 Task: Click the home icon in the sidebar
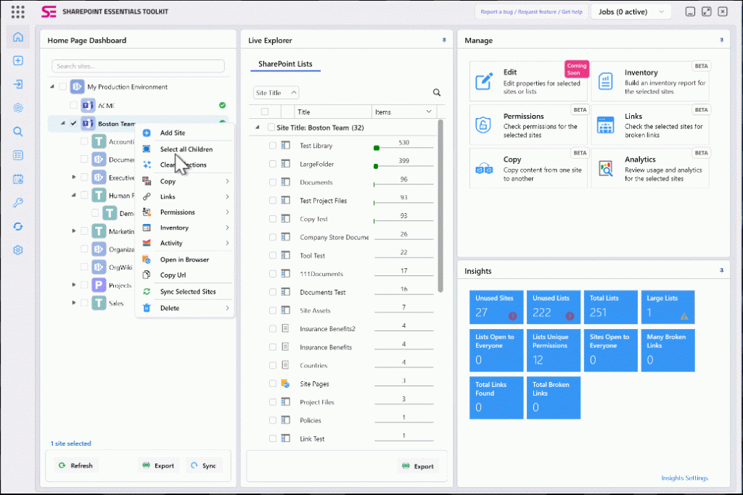coord(18,37)
